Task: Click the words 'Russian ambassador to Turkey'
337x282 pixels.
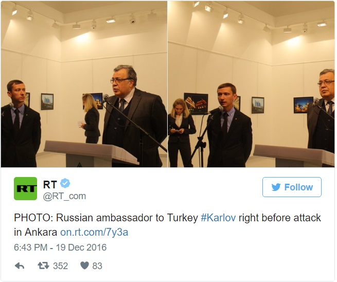Action: (127, 218)
